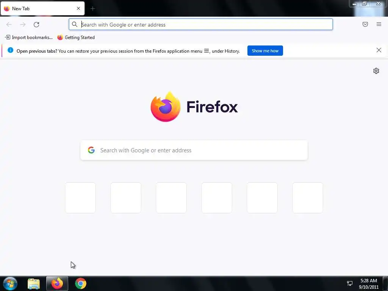Minimize the Firefox window

[354, 4]
